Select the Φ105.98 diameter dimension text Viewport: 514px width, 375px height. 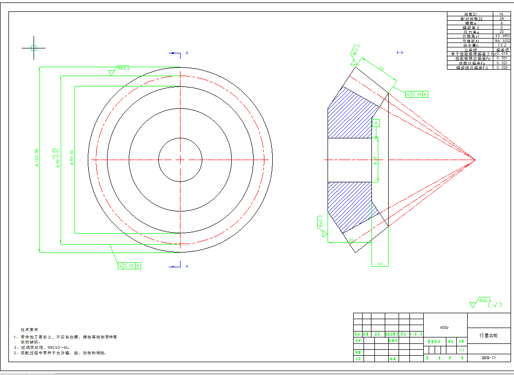pos(37,159)
